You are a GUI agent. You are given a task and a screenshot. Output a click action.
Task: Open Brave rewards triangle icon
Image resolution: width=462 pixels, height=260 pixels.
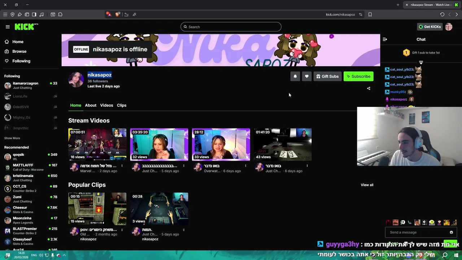click(108, 14)
